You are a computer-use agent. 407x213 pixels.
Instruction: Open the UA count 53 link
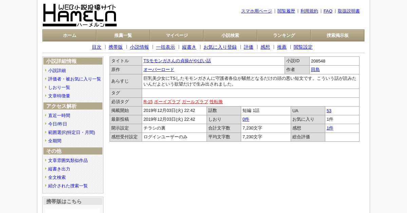(329, 111)
